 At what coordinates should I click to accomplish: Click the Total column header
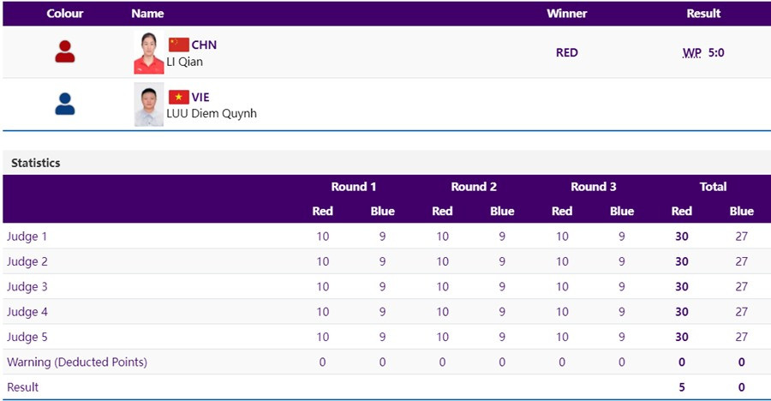point(713,187)
